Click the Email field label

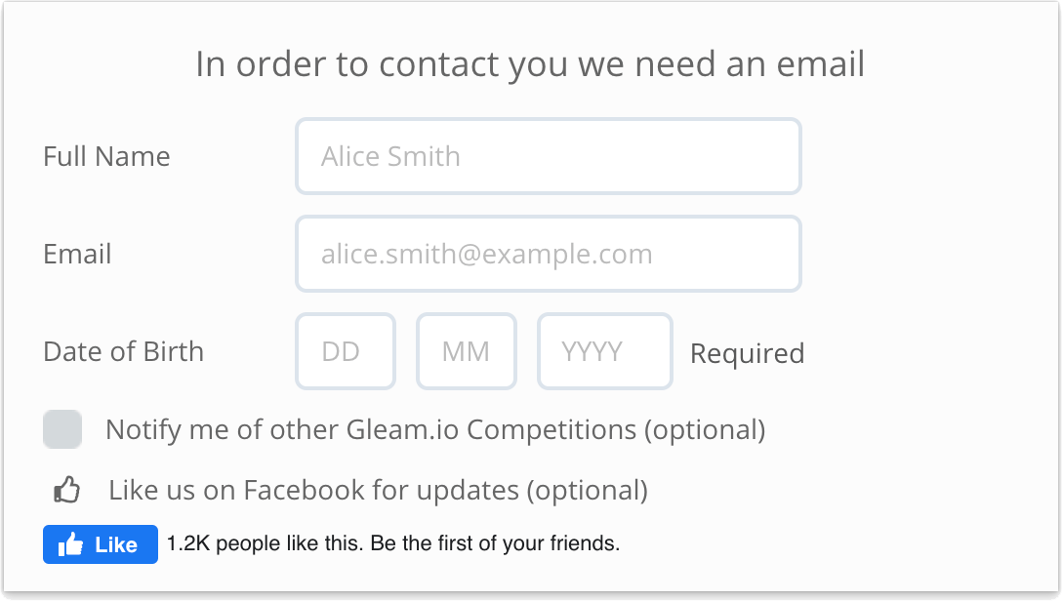(x=77, y=254)
